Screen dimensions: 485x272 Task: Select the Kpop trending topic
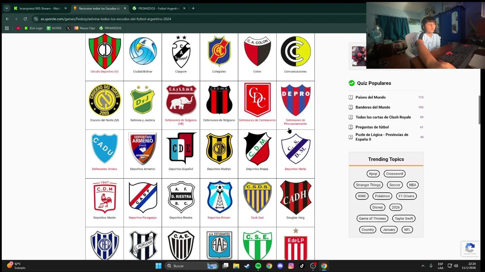point(373,174)
